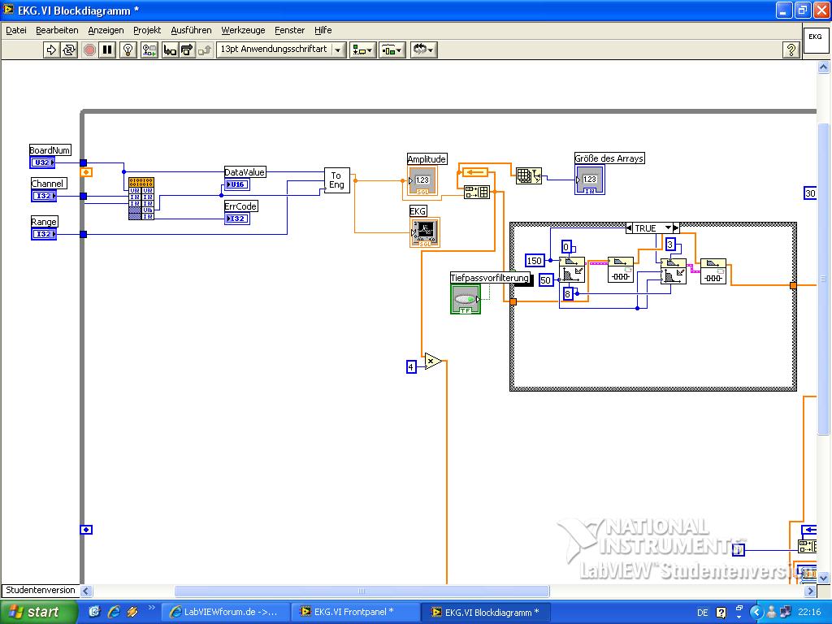Click the multiply function node

coord(433,362)
